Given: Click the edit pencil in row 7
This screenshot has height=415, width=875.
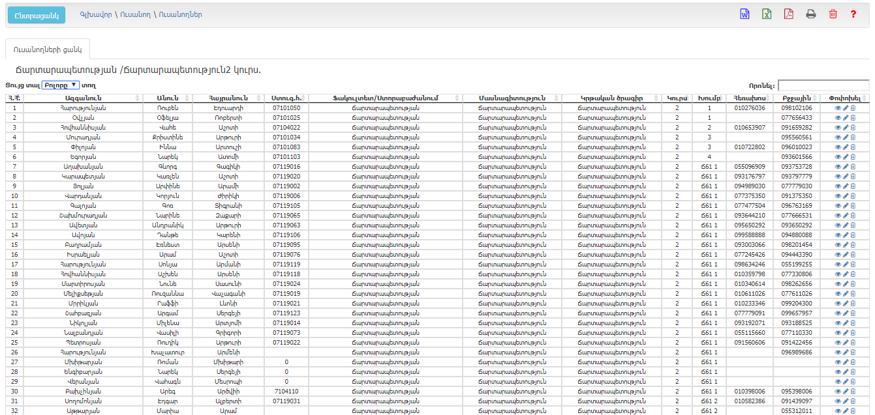Looking at the screenshot, I should 846,167.
